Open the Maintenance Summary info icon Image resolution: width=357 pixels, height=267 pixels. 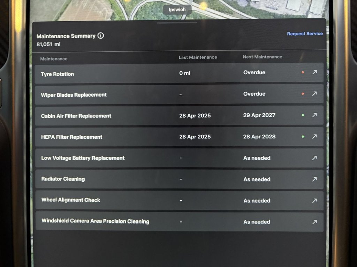(101, 35)
